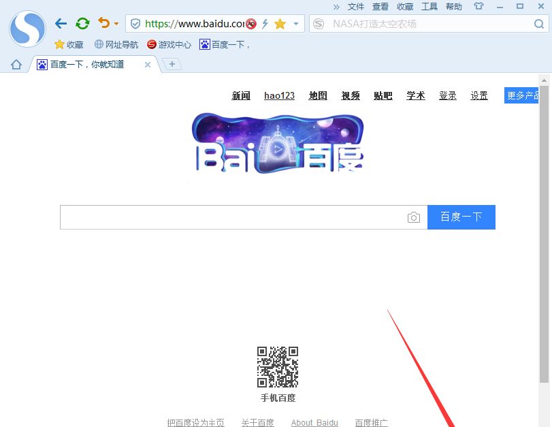Refresh the current page

tap(82, 22)
